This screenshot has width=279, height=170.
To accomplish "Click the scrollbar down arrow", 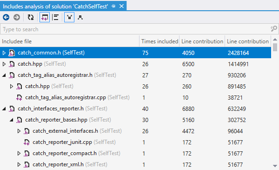I will pyautogui.click(x=275, y=166).
